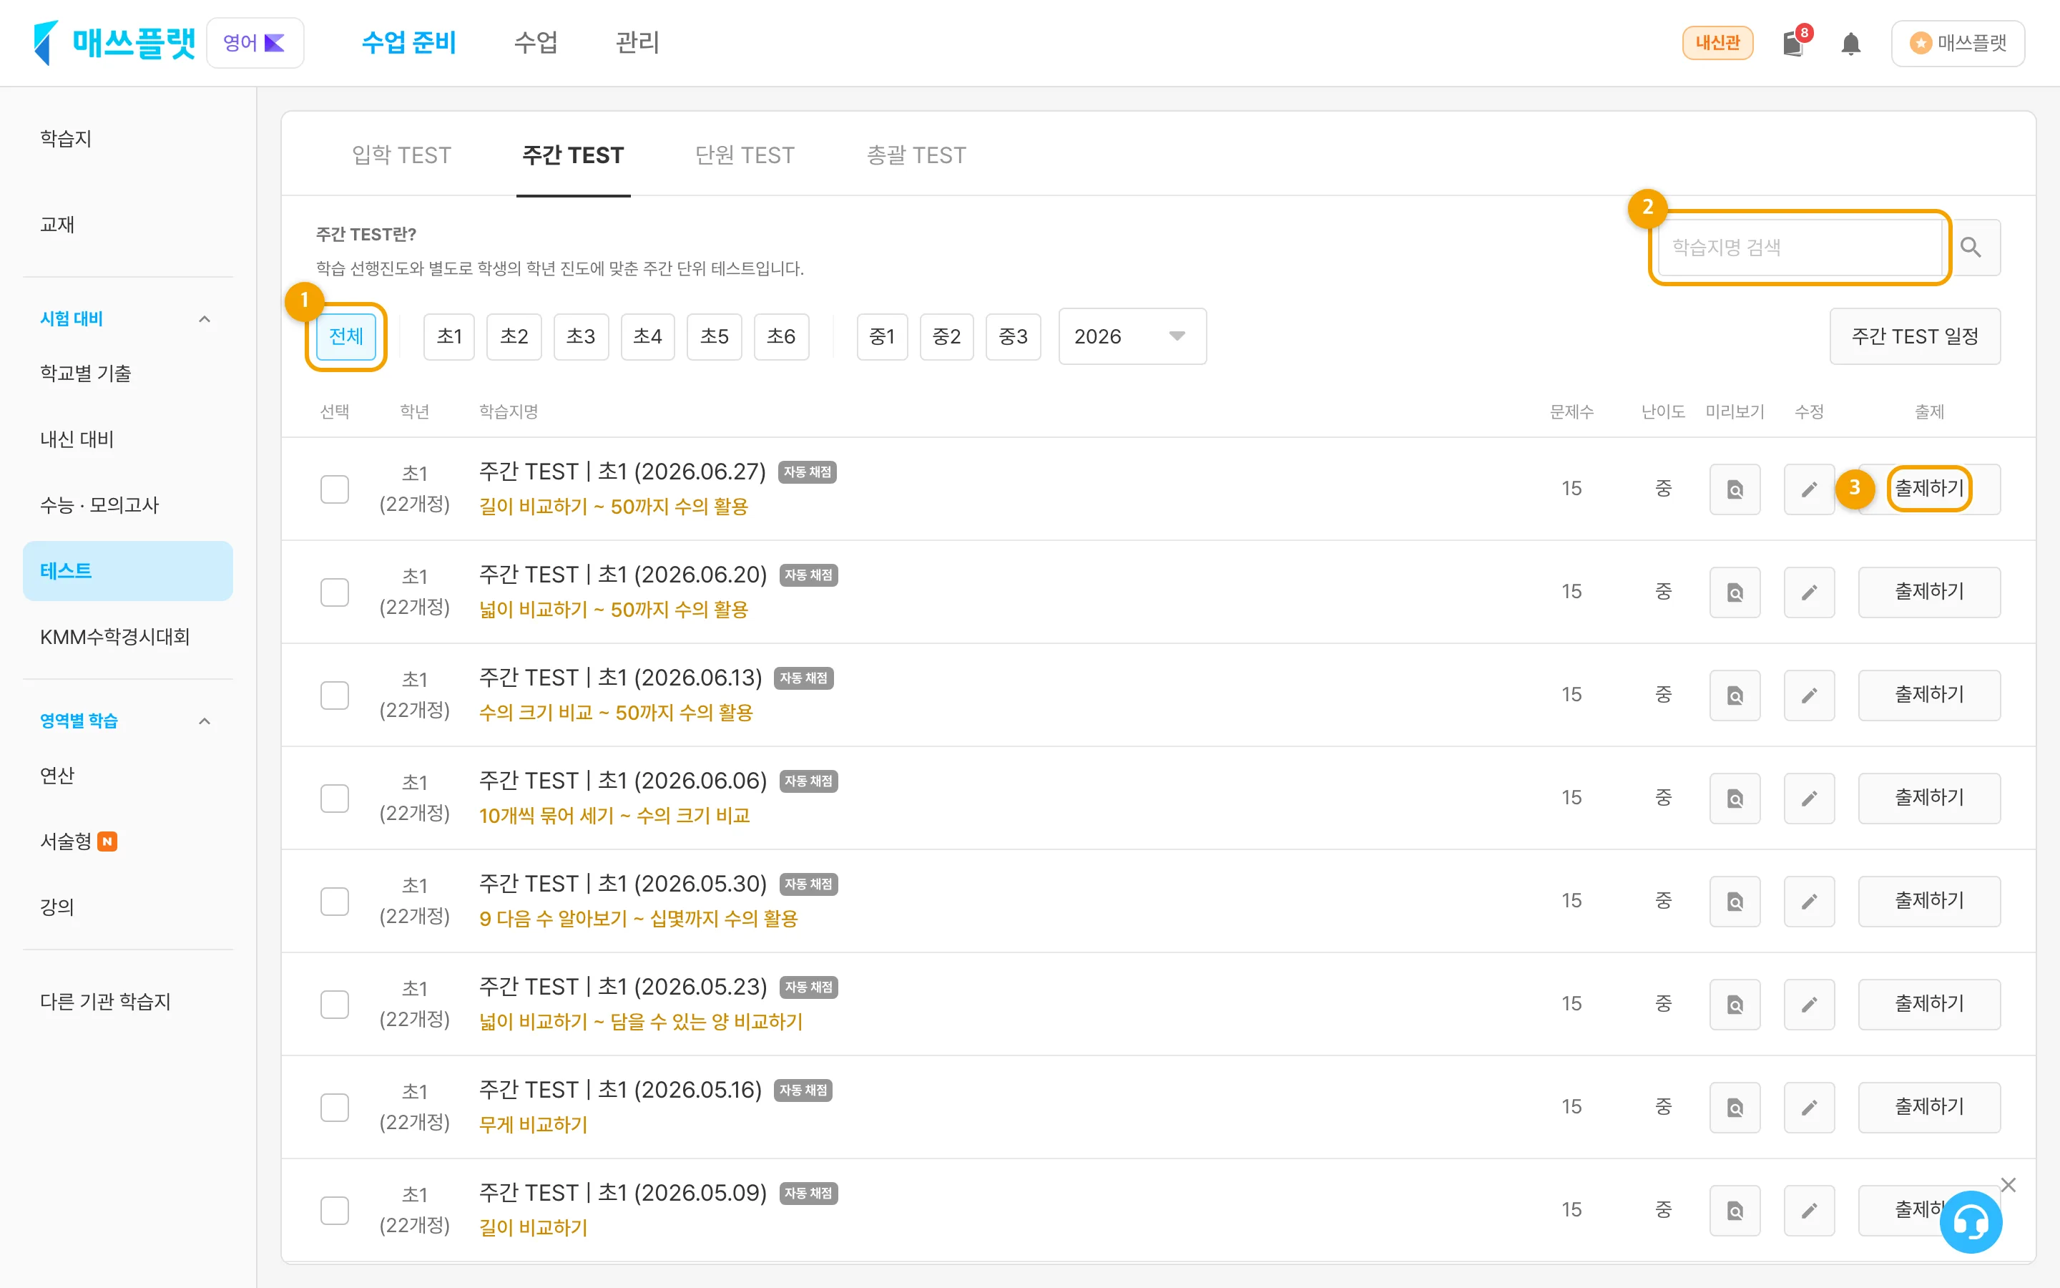The width and height of the screenshot is (2060, 1288).
Task: Switch to the 주간 TEST tab
Action: [x=573, y=155]
